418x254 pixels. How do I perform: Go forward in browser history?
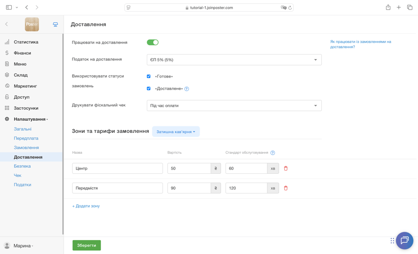(x=37, y=7)
